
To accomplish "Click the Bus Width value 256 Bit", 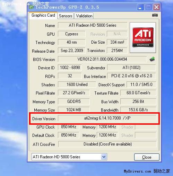I will 138,102.
